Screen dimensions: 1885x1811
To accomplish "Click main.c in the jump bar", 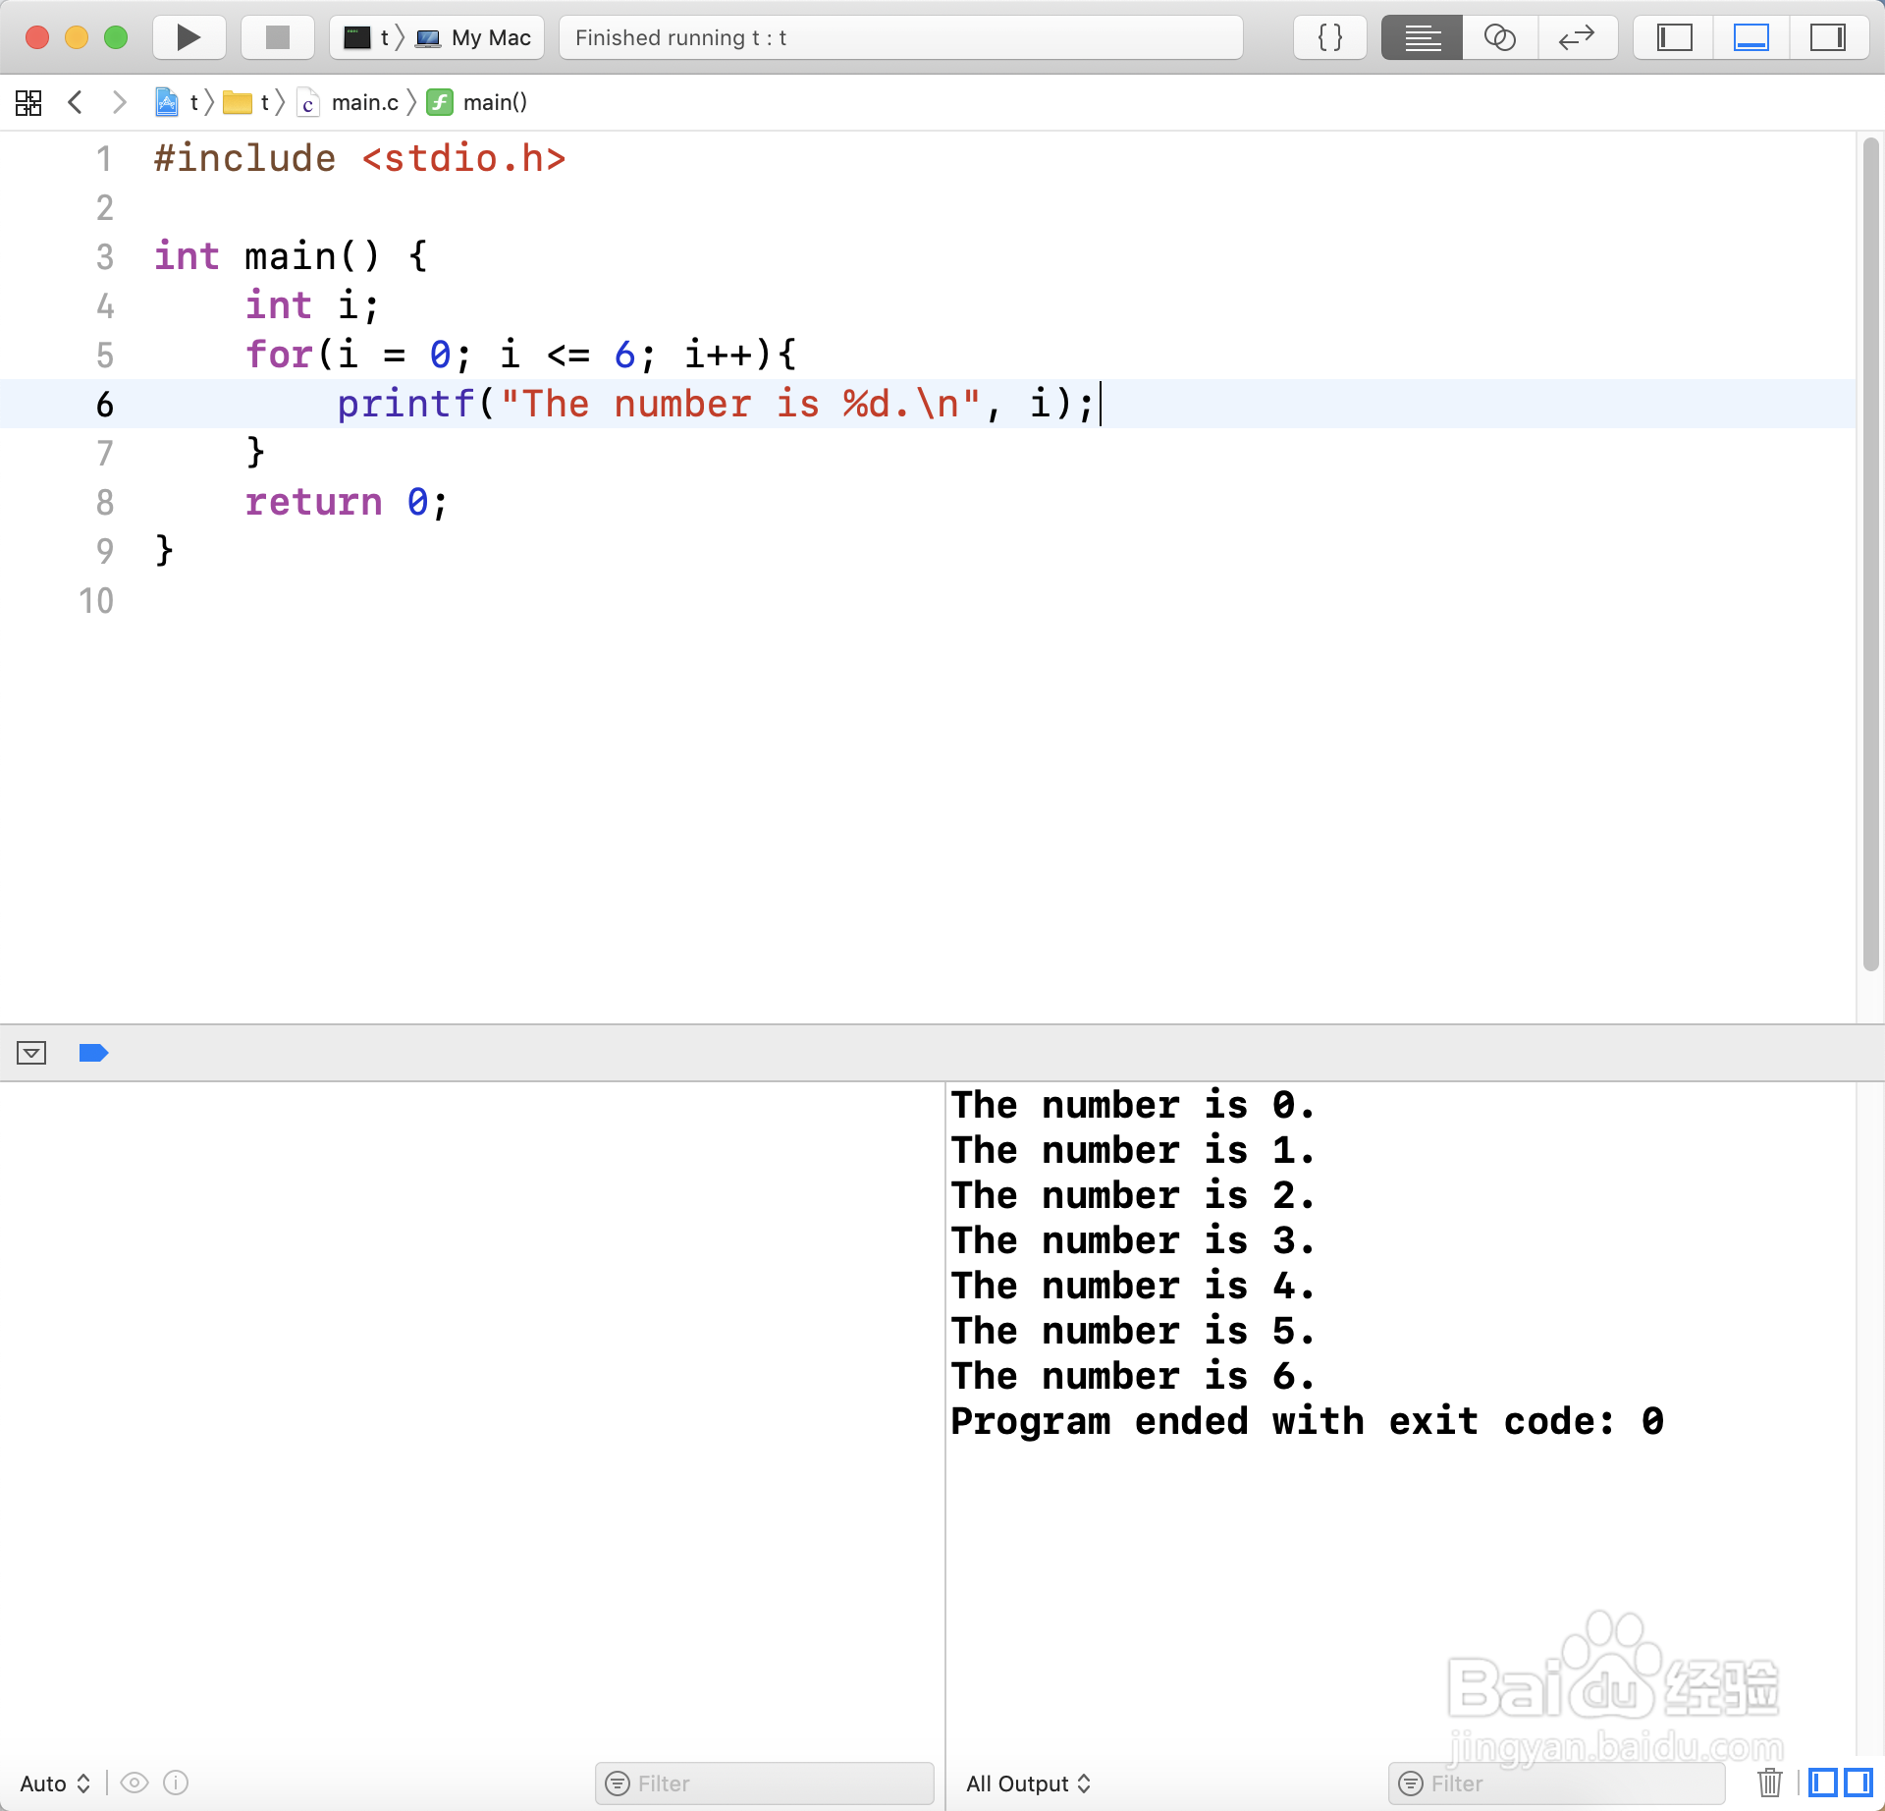I will pos(364,102).
